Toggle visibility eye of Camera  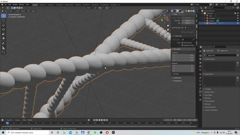[238, 21]
